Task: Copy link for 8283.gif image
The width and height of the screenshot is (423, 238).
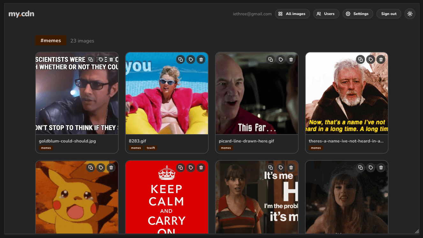Action: pyautogui.click(x=181, y=59)
